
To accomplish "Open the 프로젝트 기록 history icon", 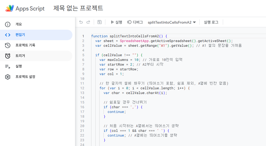I will (8, 45).
